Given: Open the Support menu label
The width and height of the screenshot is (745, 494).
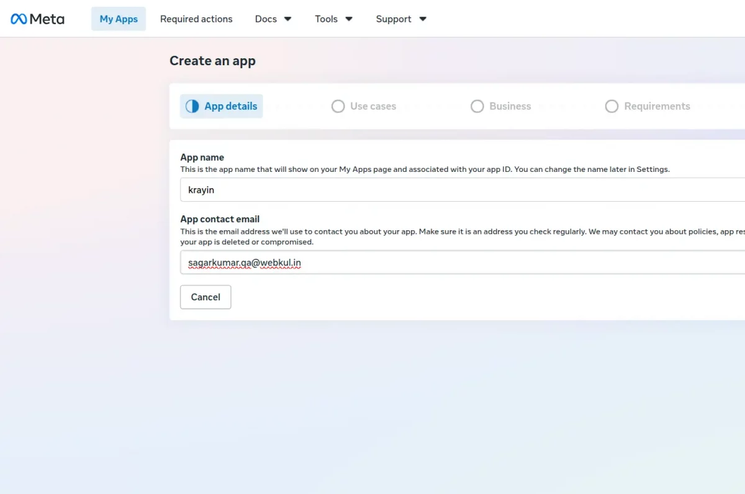Looking at the screenshot, I should [x=394, y=19].
